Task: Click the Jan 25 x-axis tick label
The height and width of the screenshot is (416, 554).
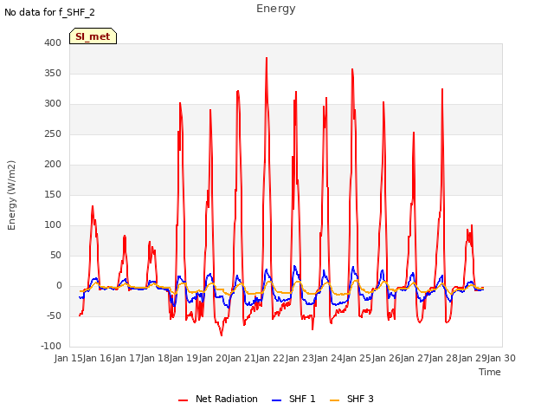Action: (x=357, y=358)
